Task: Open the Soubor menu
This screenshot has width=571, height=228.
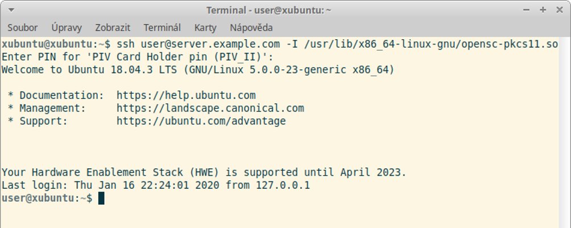Action: [23, 28]
